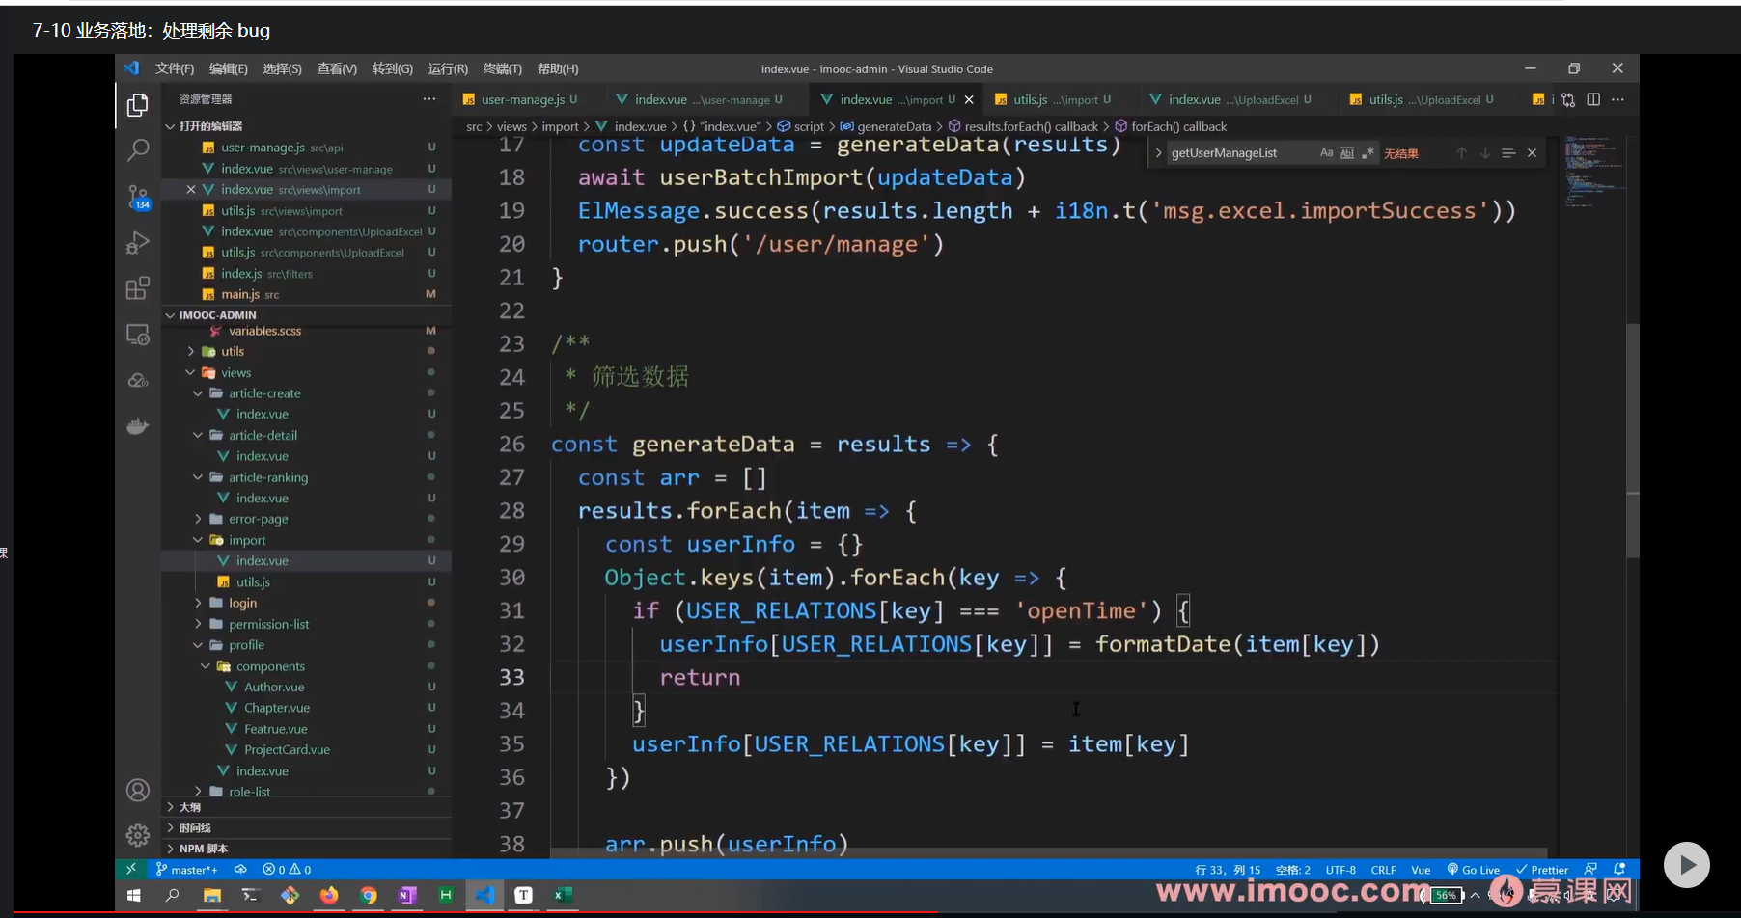Click the Vue language mode status
The image size is (1741, 918).
coord(1421,869)
